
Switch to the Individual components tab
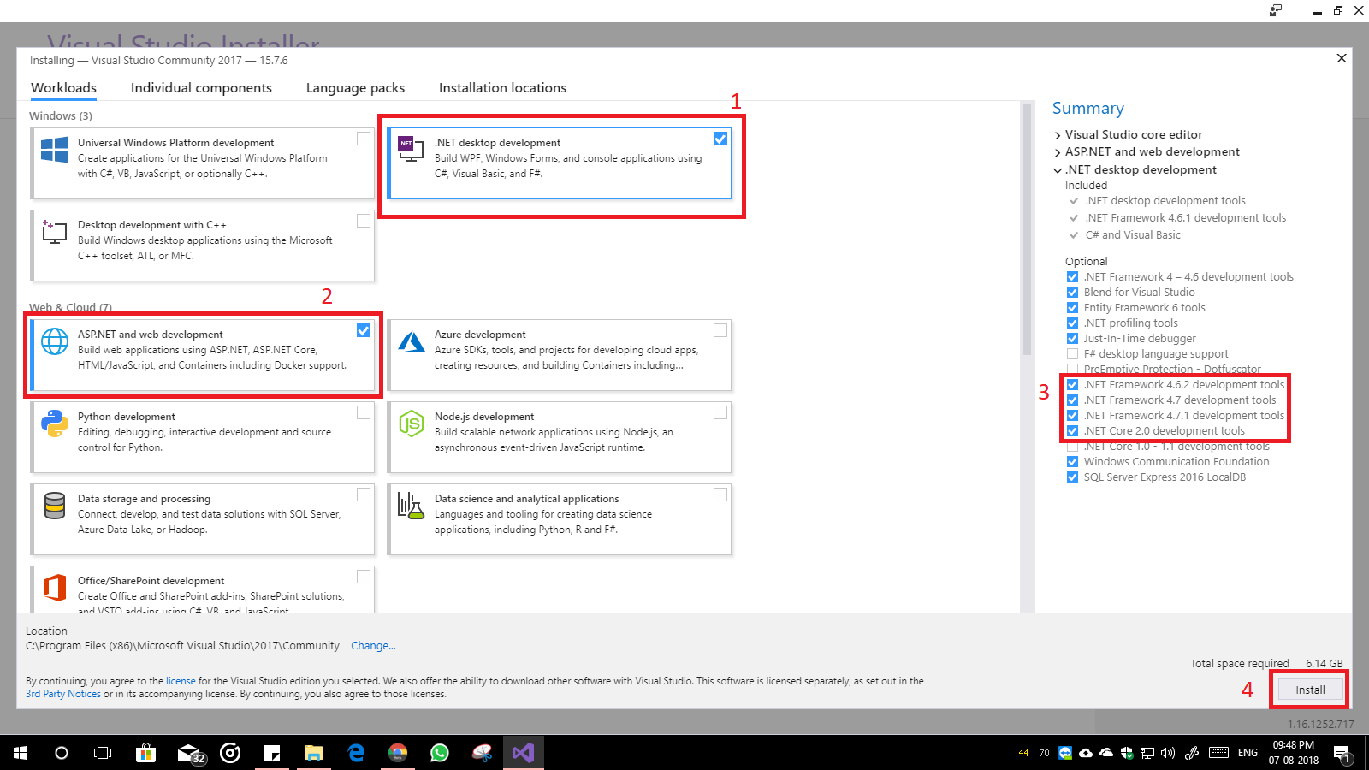point(201,87)
